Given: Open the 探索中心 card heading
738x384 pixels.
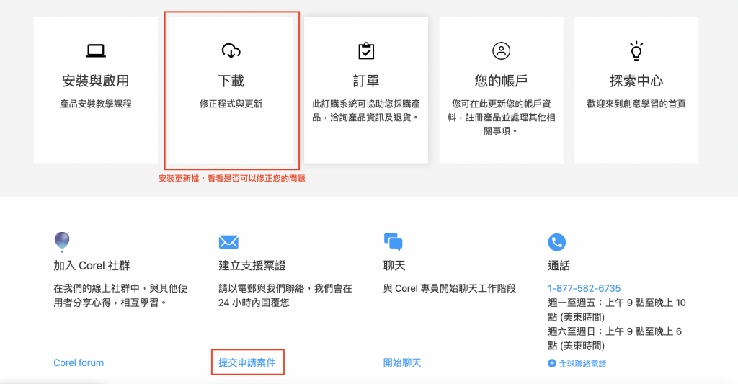Looking at the screenshot, I should click(x=636, y=81).
